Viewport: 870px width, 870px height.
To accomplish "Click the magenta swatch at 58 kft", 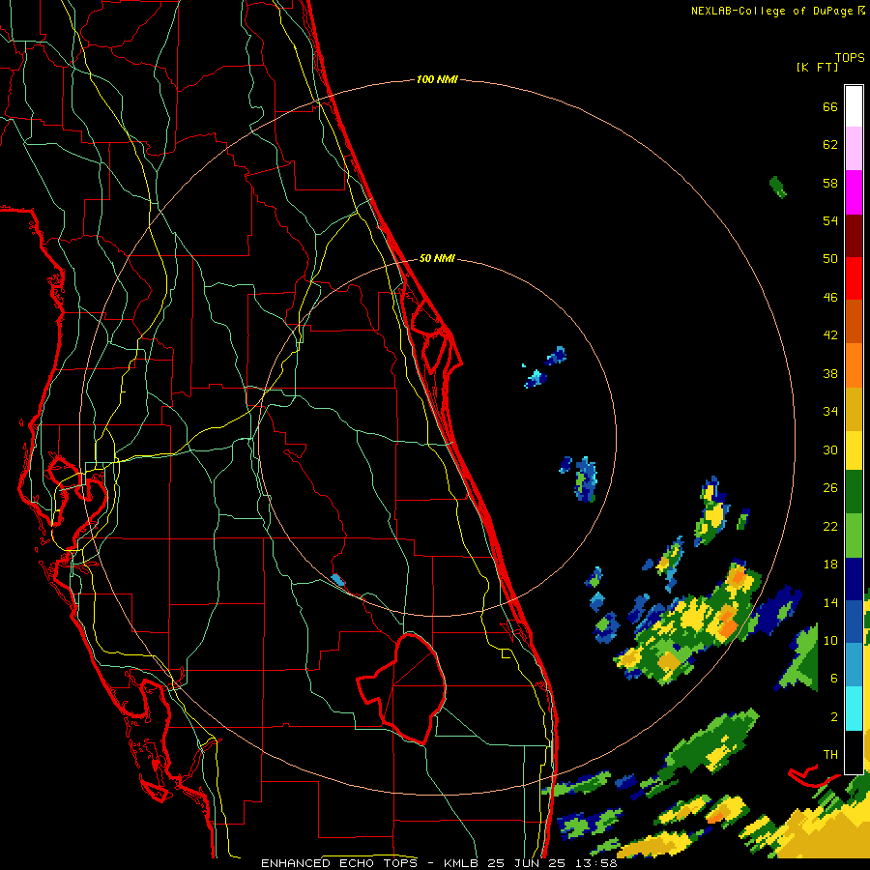I will [854, 192].
